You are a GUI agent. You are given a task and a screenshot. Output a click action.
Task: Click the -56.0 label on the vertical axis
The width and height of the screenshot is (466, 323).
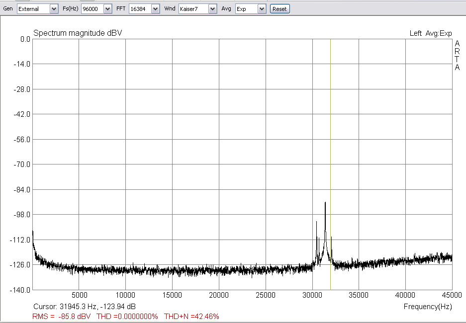22,140
